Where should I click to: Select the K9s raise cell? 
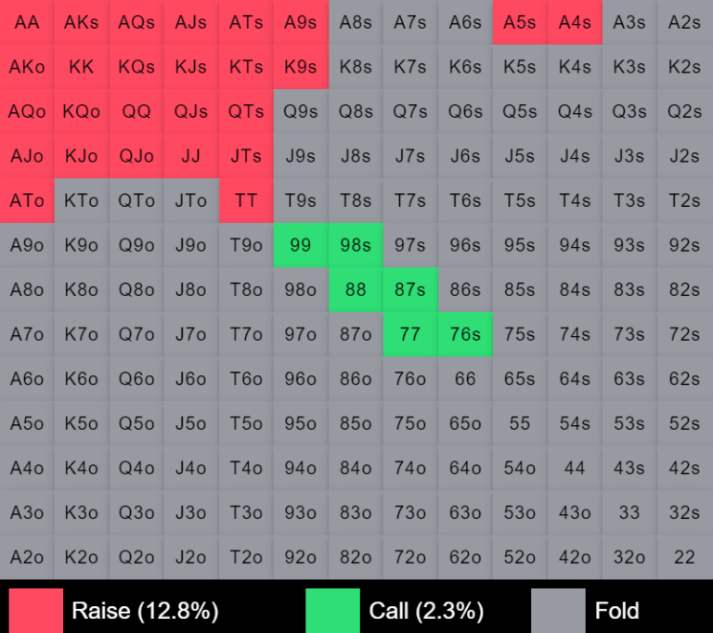(301, 67)
